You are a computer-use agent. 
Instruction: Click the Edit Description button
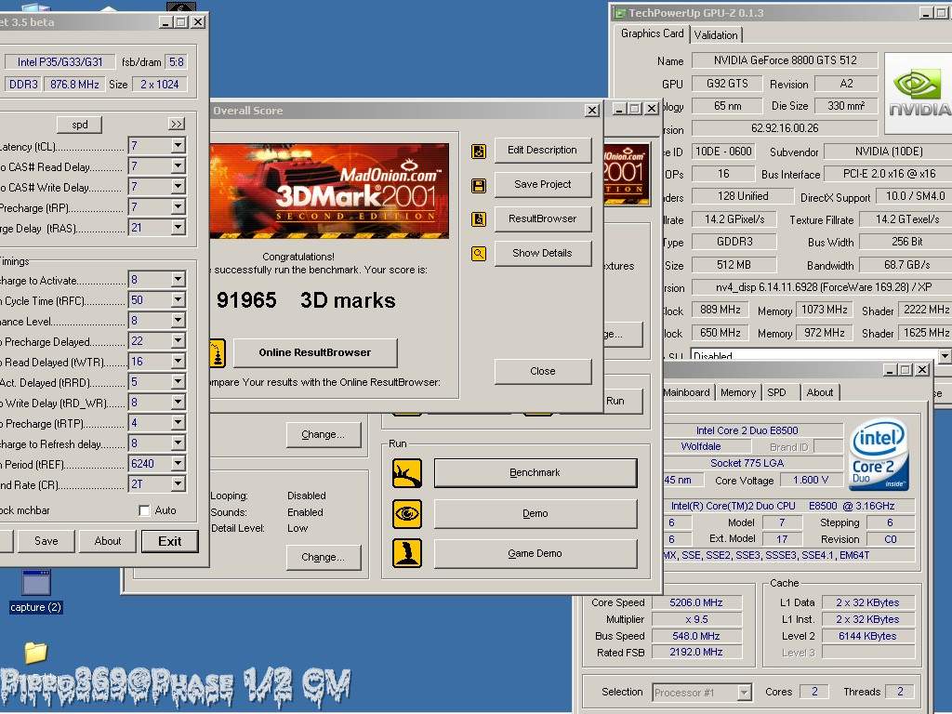click(543, 150)
